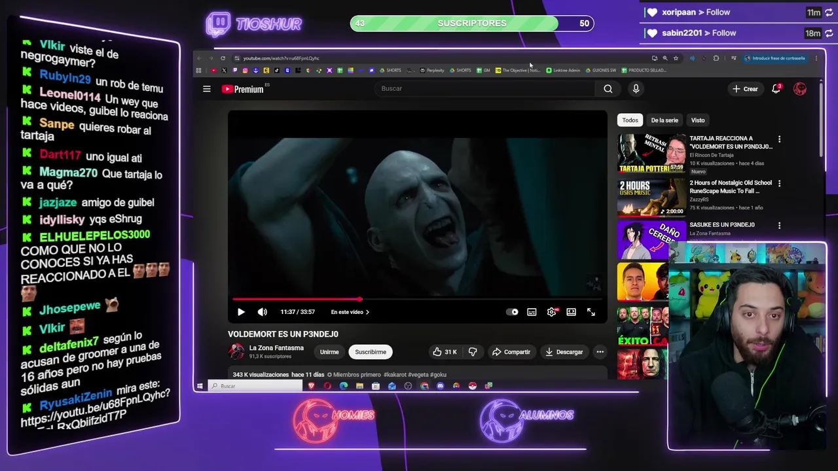The height and width of the screenshot is (471, 838).
Task: Click the #kakarot hashtag
Action: 395,375
